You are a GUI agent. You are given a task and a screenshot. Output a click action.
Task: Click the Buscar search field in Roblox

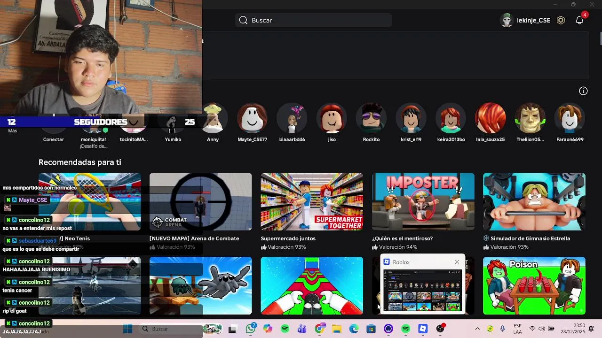point(313,20)
